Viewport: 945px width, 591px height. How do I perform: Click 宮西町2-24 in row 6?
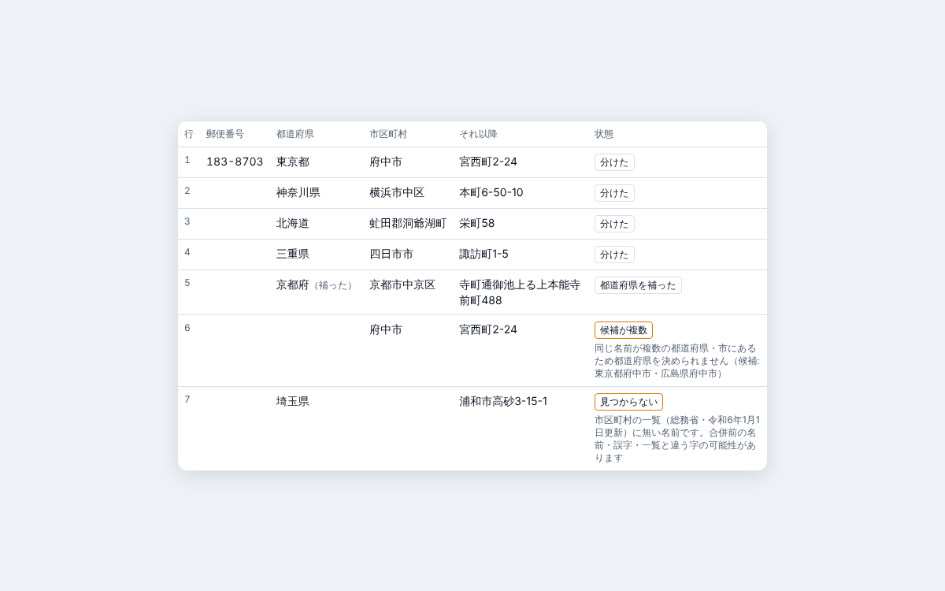pyautogui.click(x=488, y=329)
